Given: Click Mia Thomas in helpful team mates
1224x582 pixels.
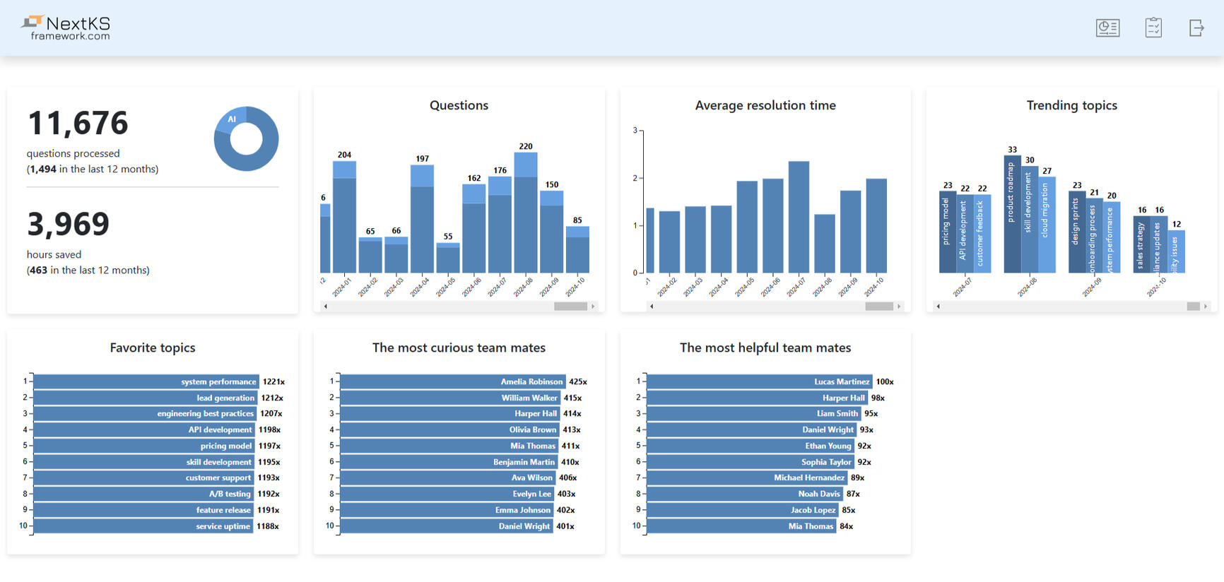Looking at the screenshot, I should click(x=741, y=526).
